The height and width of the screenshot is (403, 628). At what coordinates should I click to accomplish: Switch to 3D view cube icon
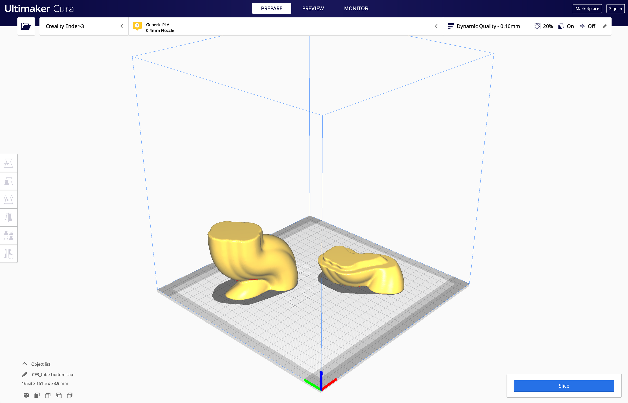pyautogui.click(x=26, y=395)
